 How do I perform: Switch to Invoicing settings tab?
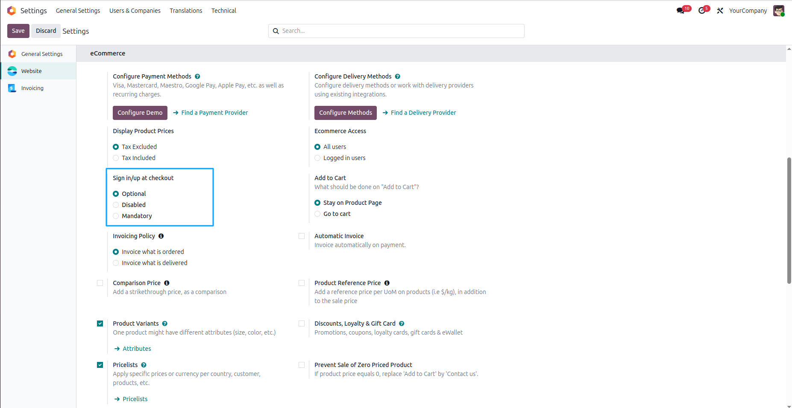point(38,88)
